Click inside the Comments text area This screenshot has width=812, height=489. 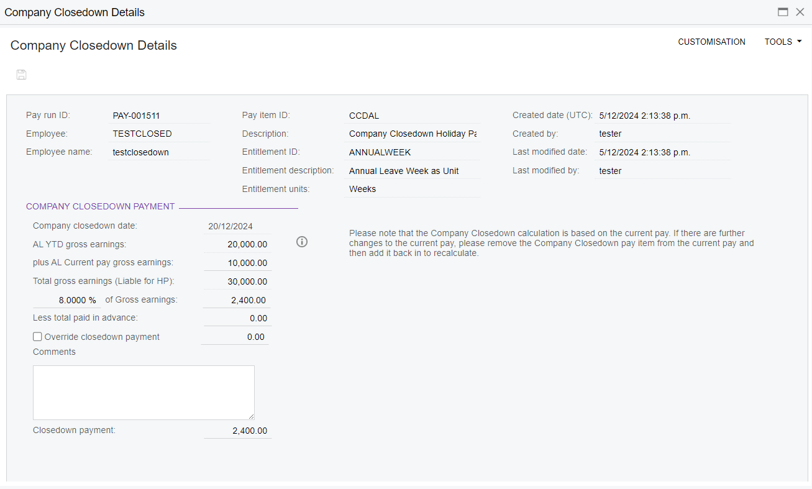144,392
